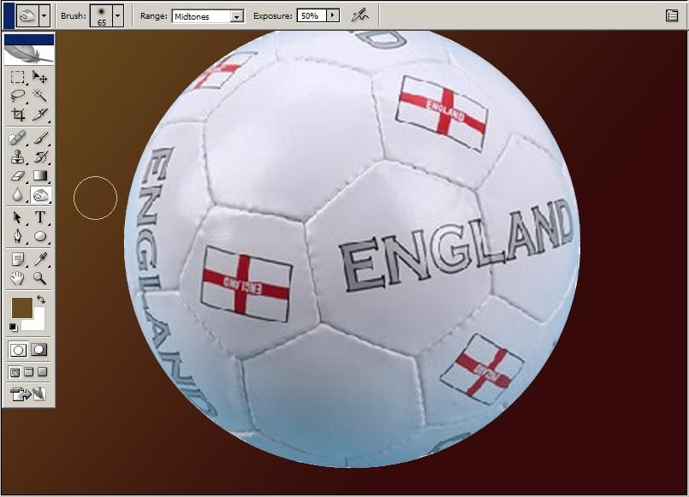Select the Dodge/Burn tool in toolbox
Image resolution: width=689 pixels, height=497 pixels.
click(40, 195)
